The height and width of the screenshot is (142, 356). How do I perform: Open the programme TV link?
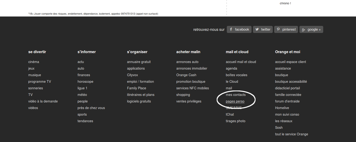[40, 82]
